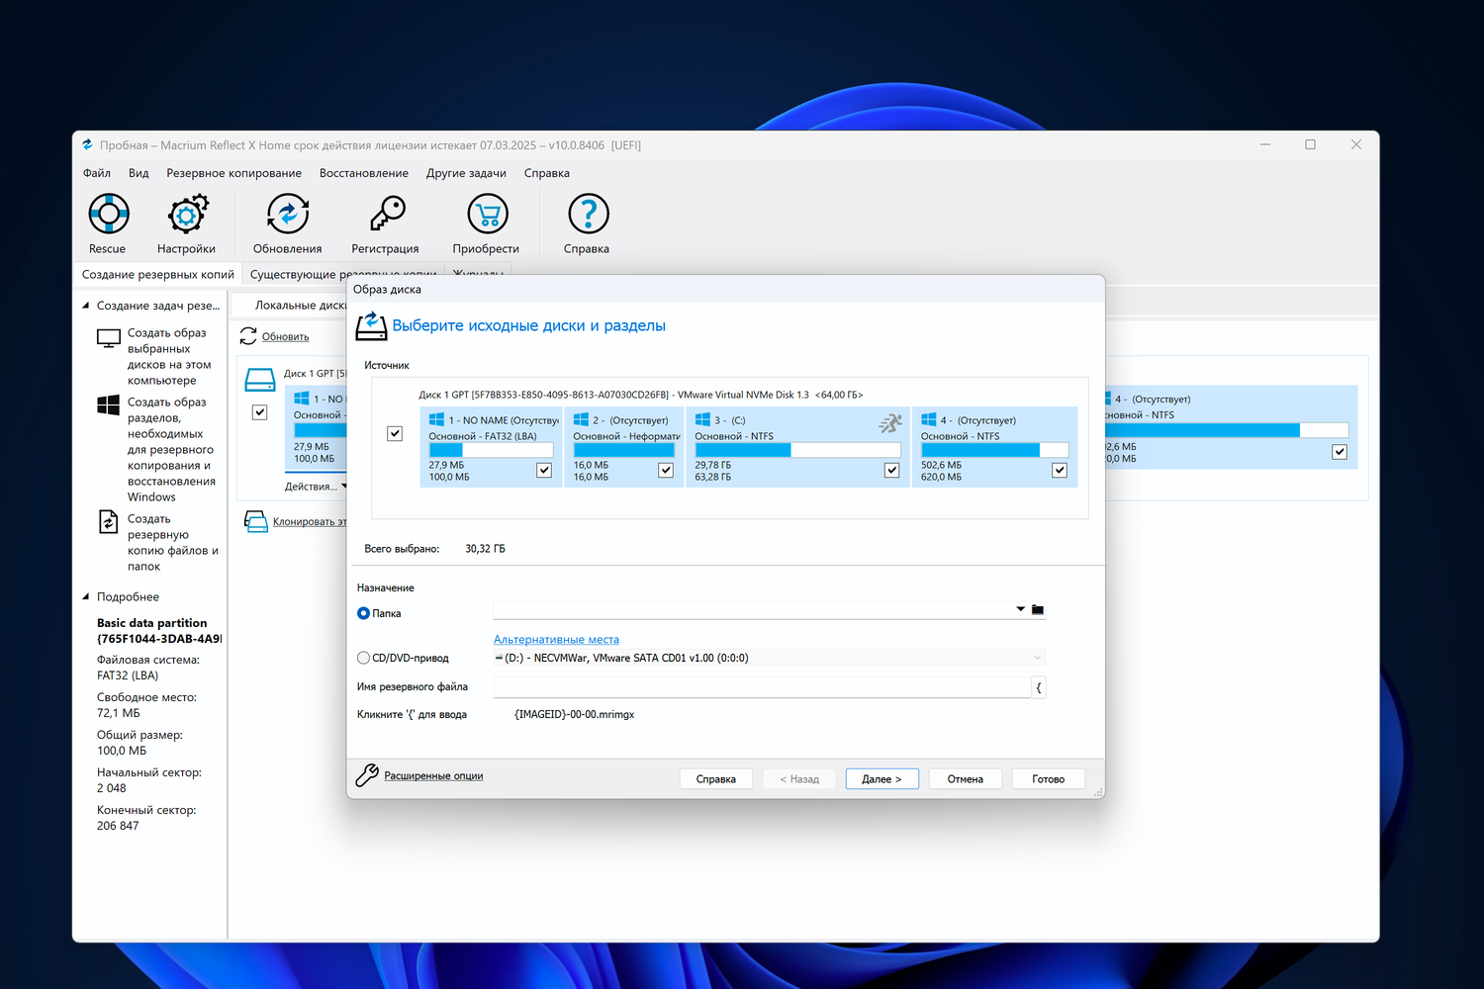Screen dimensions: 1484x989
Task: Uncheck the 16,0 МБ partition 2 checkbox
Action: click(x=666, y=470)
